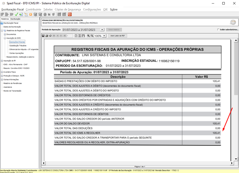Click Abrir Leitor de PDF button
Image resolution: width=239 pixels, height=173 pixels.
(x=117, y=36)
